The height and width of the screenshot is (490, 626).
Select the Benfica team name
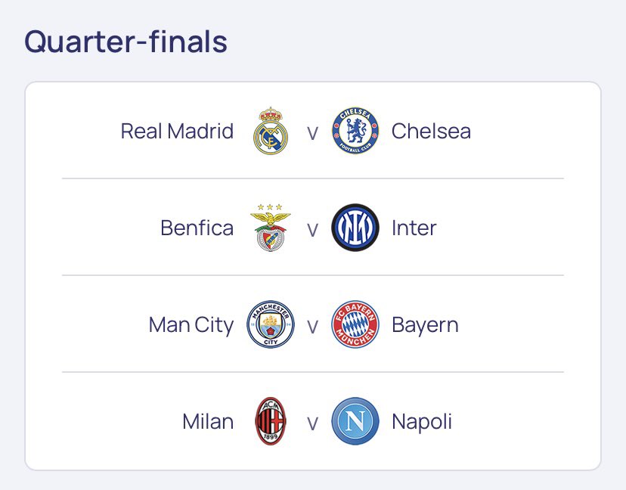(x=197, y=228)
